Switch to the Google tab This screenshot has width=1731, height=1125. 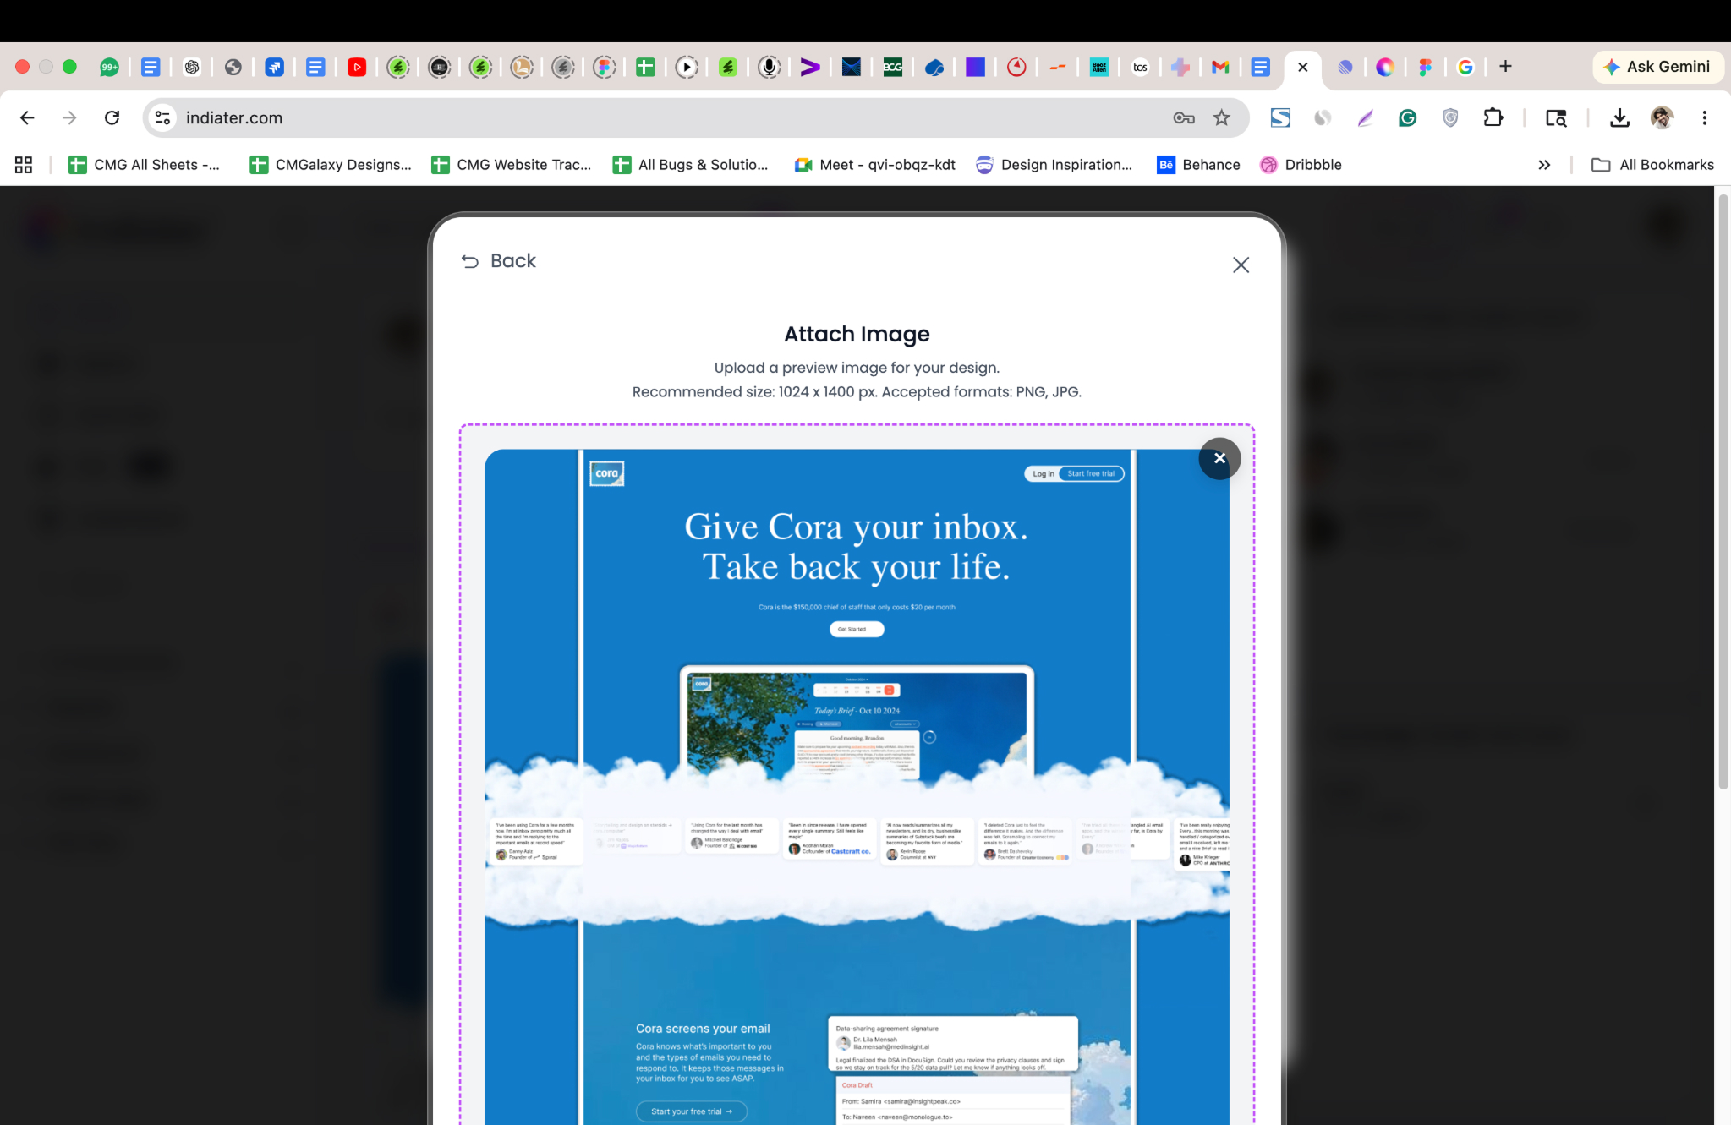(1465, 67)
